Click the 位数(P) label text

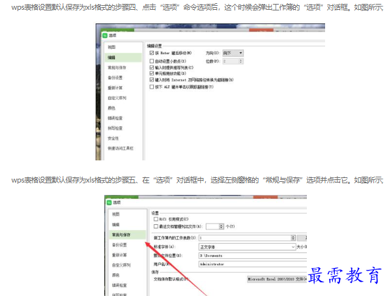click(x=212, y=61)
